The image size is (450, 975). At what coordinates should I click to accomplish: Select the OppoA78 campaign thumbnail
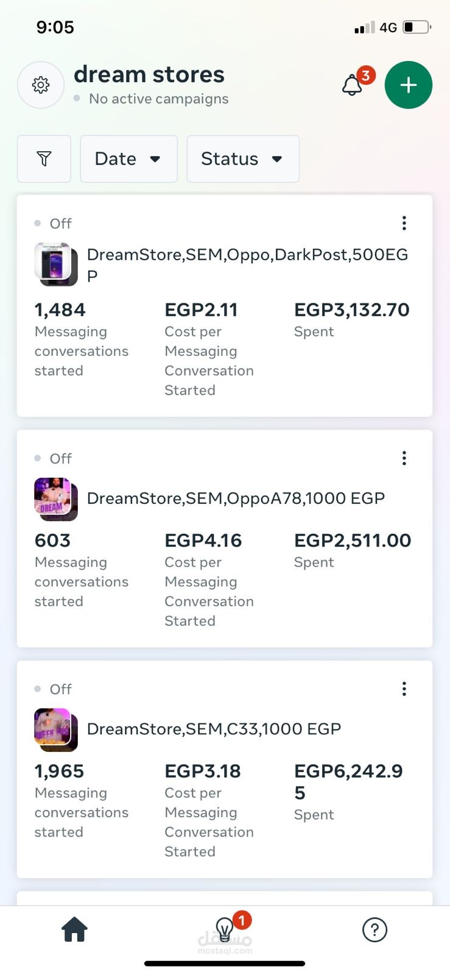pos(55,499)
